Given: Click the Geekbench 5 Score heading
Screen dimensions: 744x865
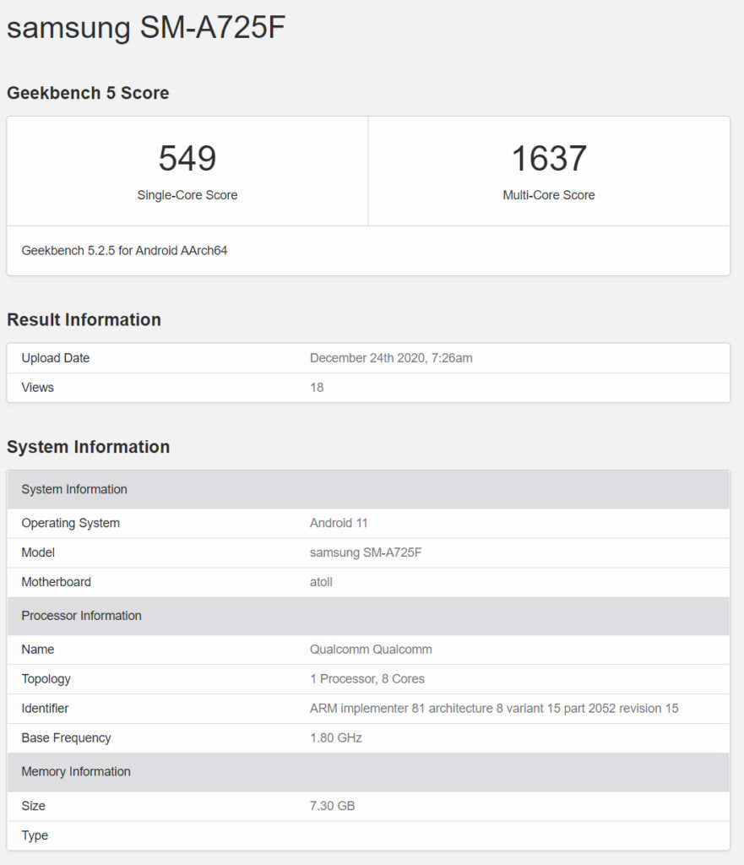Looking at the screenshot, I should coord(88,93).
